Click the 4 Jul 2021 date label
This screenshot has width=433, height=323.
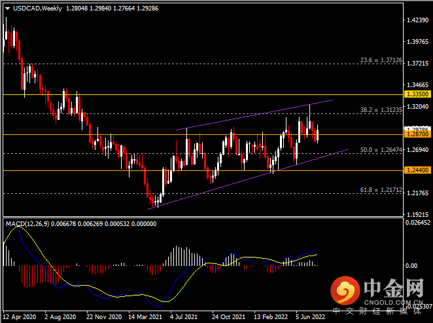pos(184,317)
